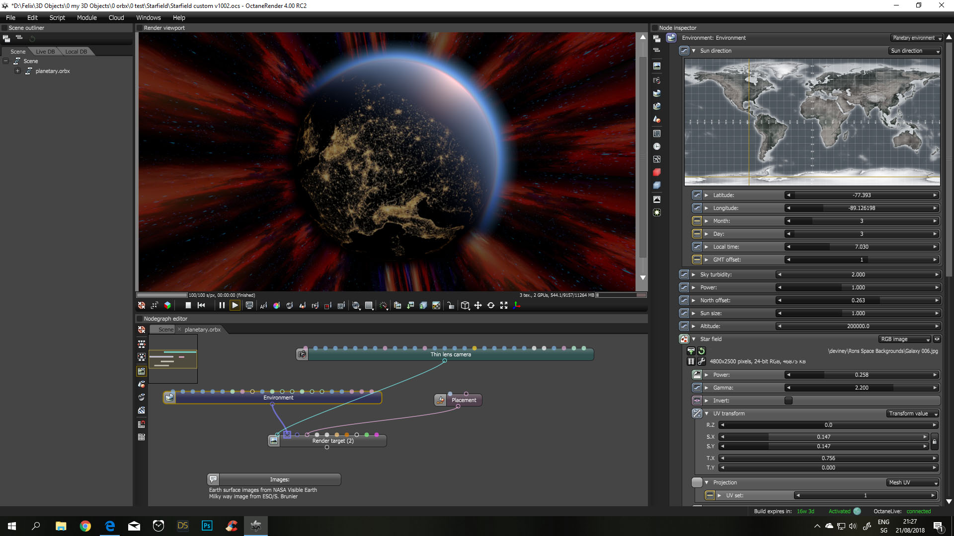Click the Sky turbidity slider
The height and width of the screenshot is (536, 954).
point(858,274)
